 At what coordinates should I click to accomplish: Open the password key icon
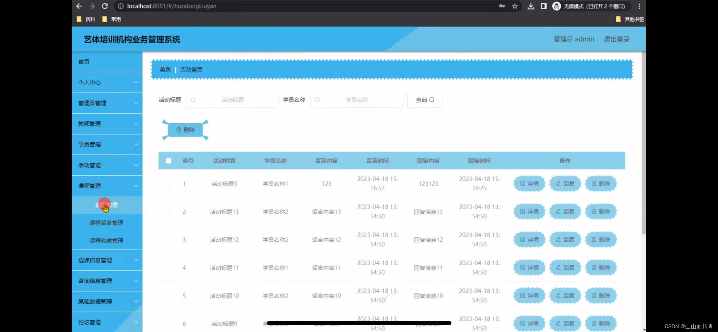pyautogui.click(x=502, y=6)
